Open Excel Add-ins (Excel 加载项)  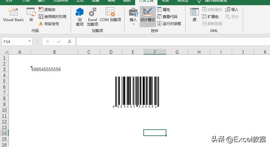click(x=92, y=17)
